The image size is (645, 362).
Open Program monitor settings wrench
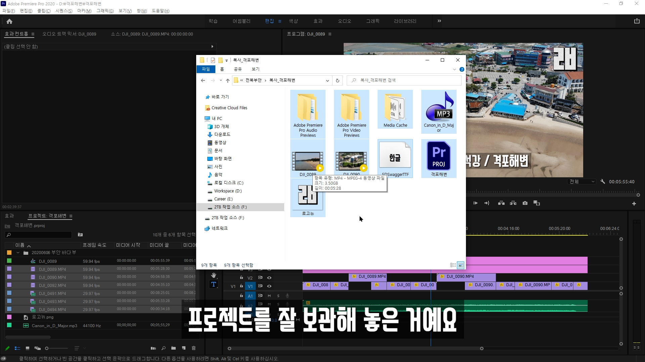(603, 181)
